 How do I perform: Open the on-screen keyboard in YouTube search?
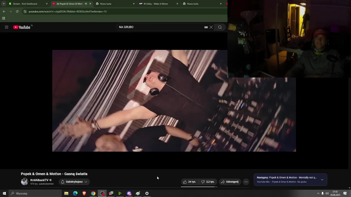[x=206, y=27]
